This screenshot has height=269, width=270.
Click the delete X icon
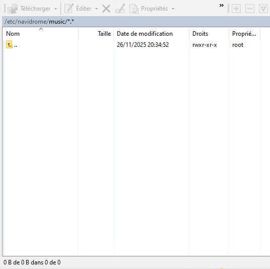(106, 9)
